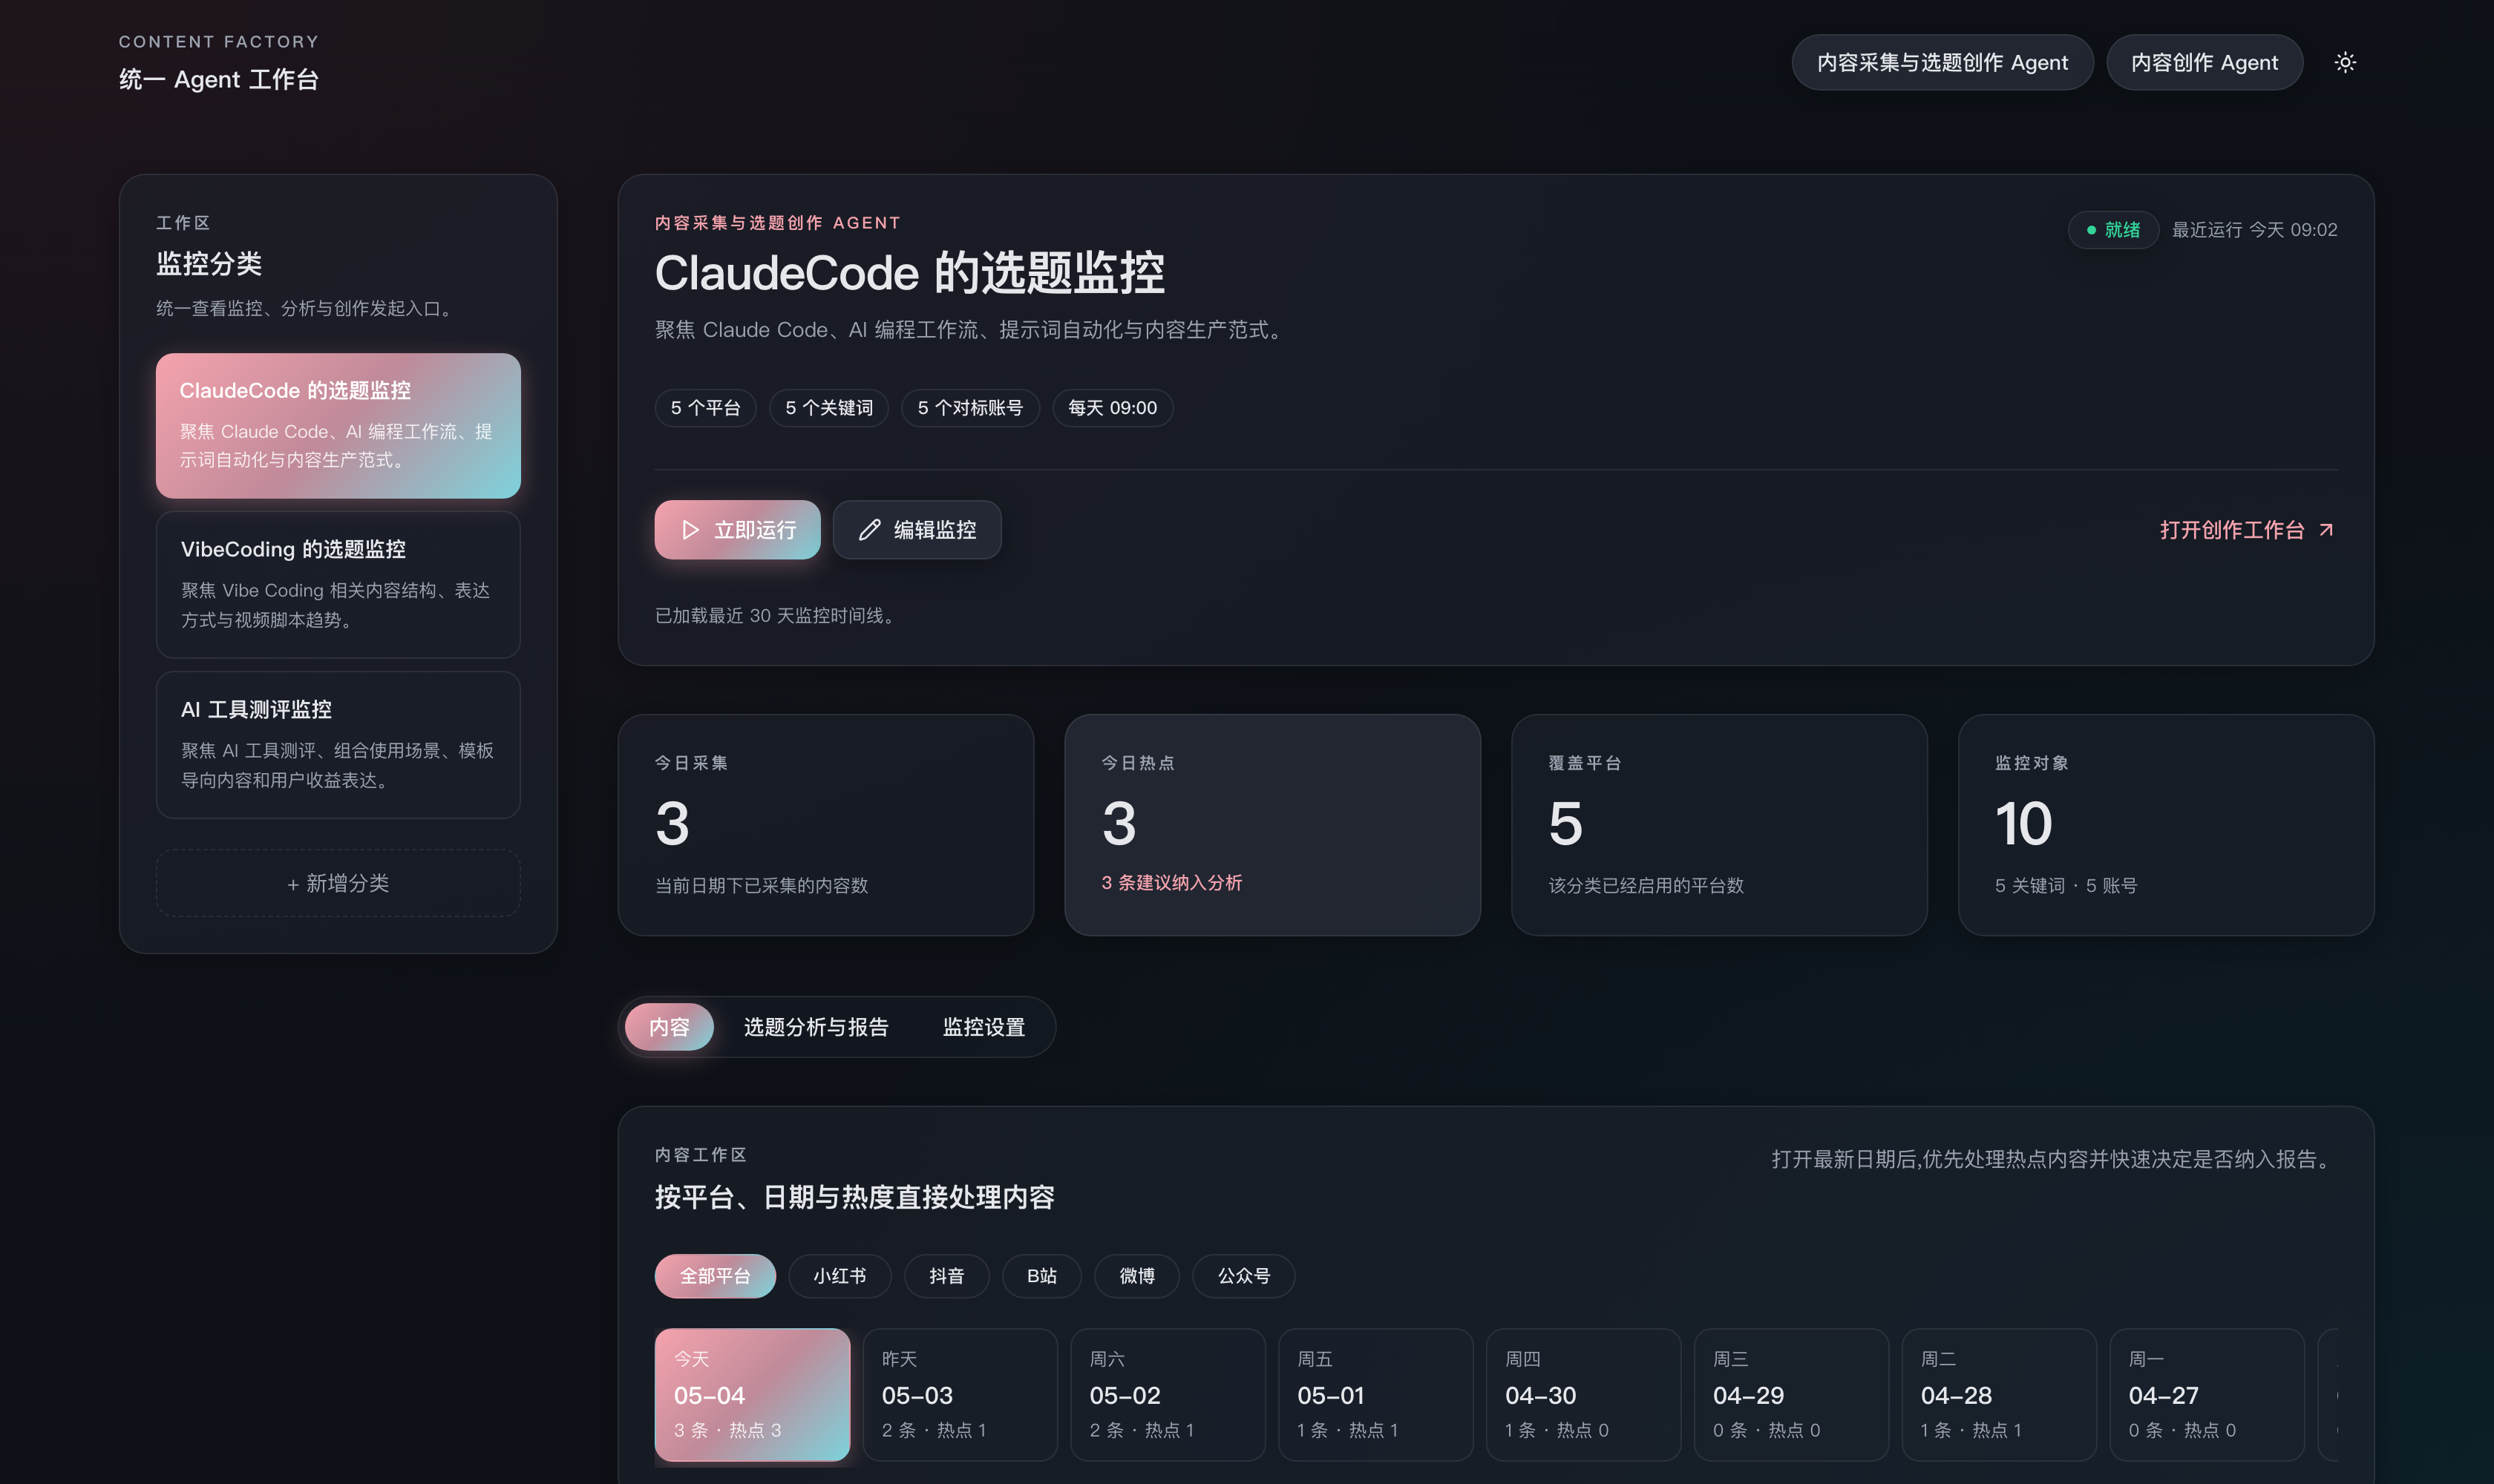Click arrow icon next to 打开创作工作台
The image size is (2494, 1484).
click(2327, 530)
